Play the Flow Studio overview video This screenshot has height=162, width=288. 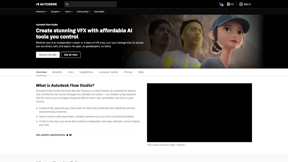199,112
